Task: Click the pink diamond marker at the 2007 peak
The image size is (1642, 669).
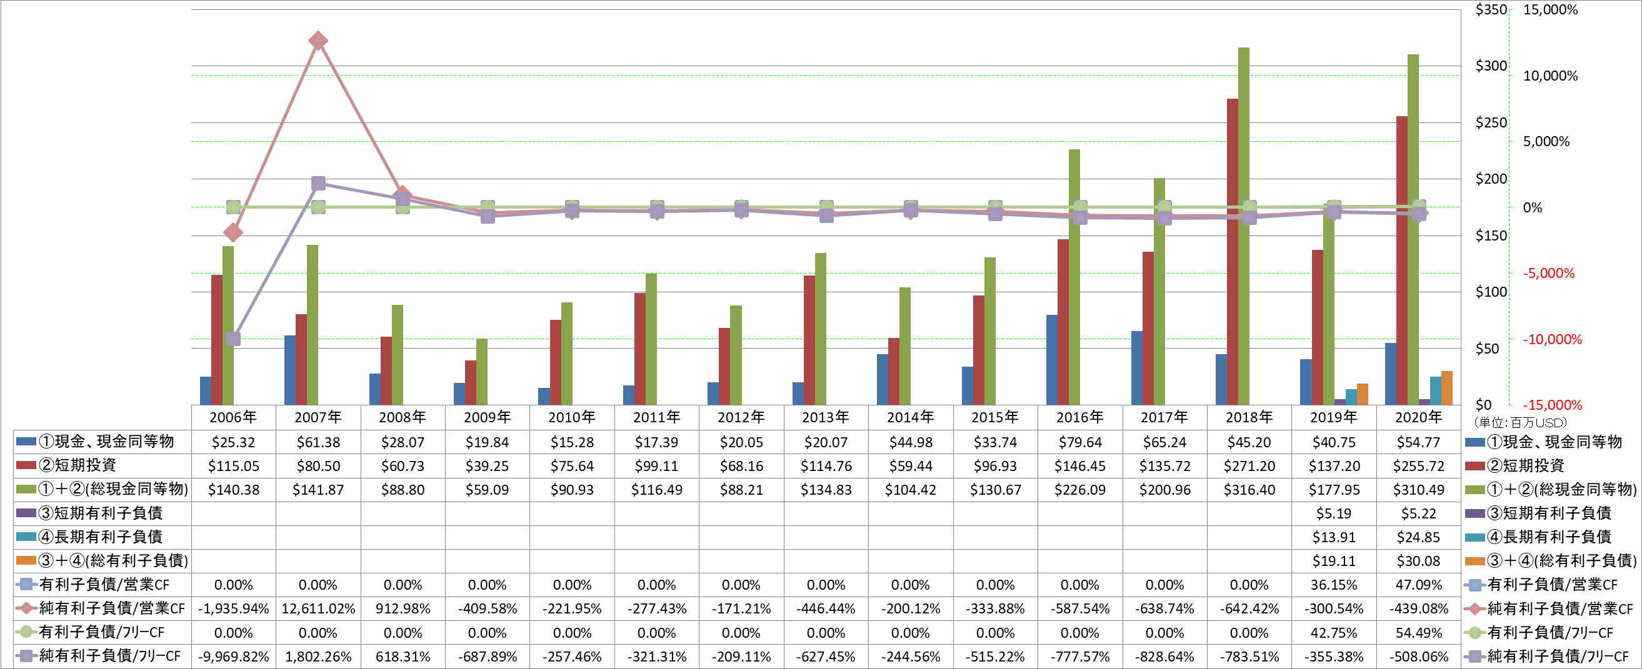Action: pos(318,41)
